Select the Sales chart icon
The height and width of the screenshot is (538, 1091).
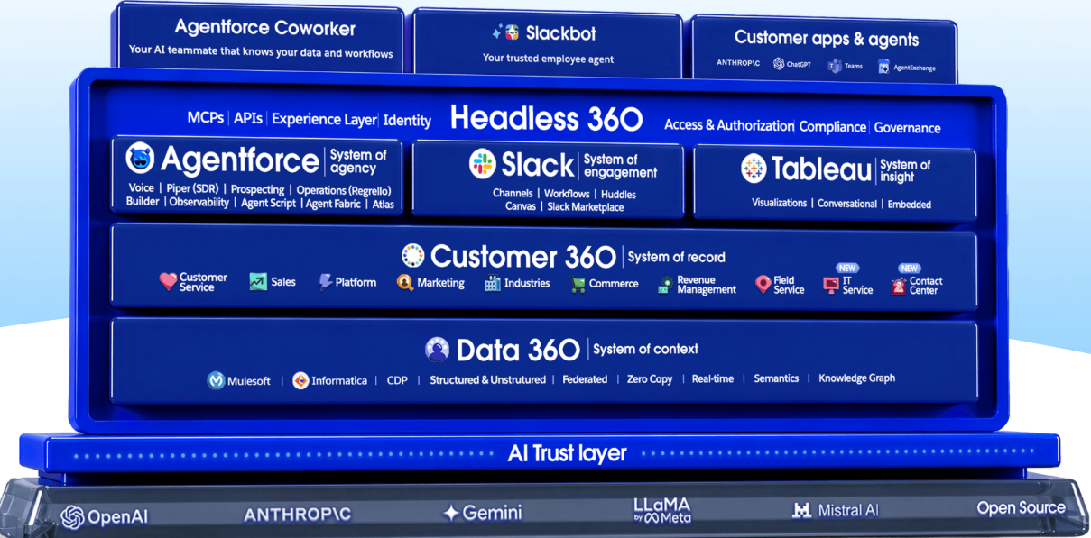(x=258, y=282)
